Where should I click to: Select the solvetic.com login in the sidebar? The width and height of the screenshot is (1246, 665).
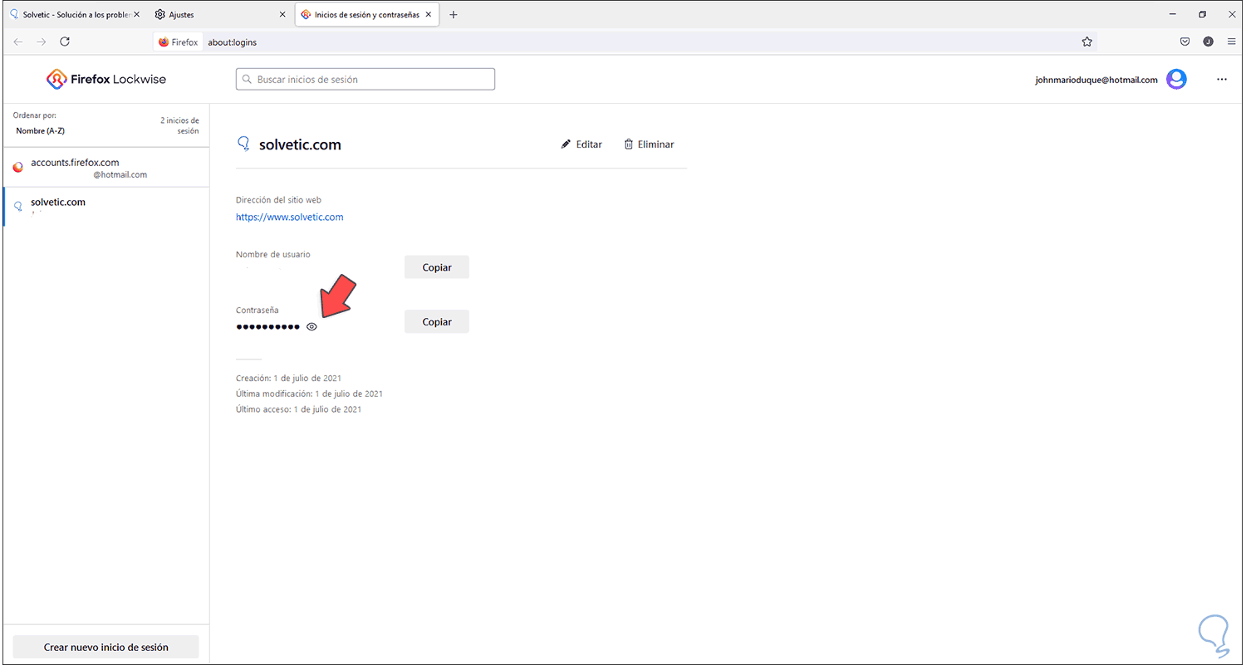(105, 207)
